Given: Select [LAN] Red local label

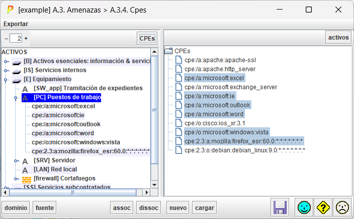Looking at the screenshot, I should pyautogui.click(x=55, y=169).
